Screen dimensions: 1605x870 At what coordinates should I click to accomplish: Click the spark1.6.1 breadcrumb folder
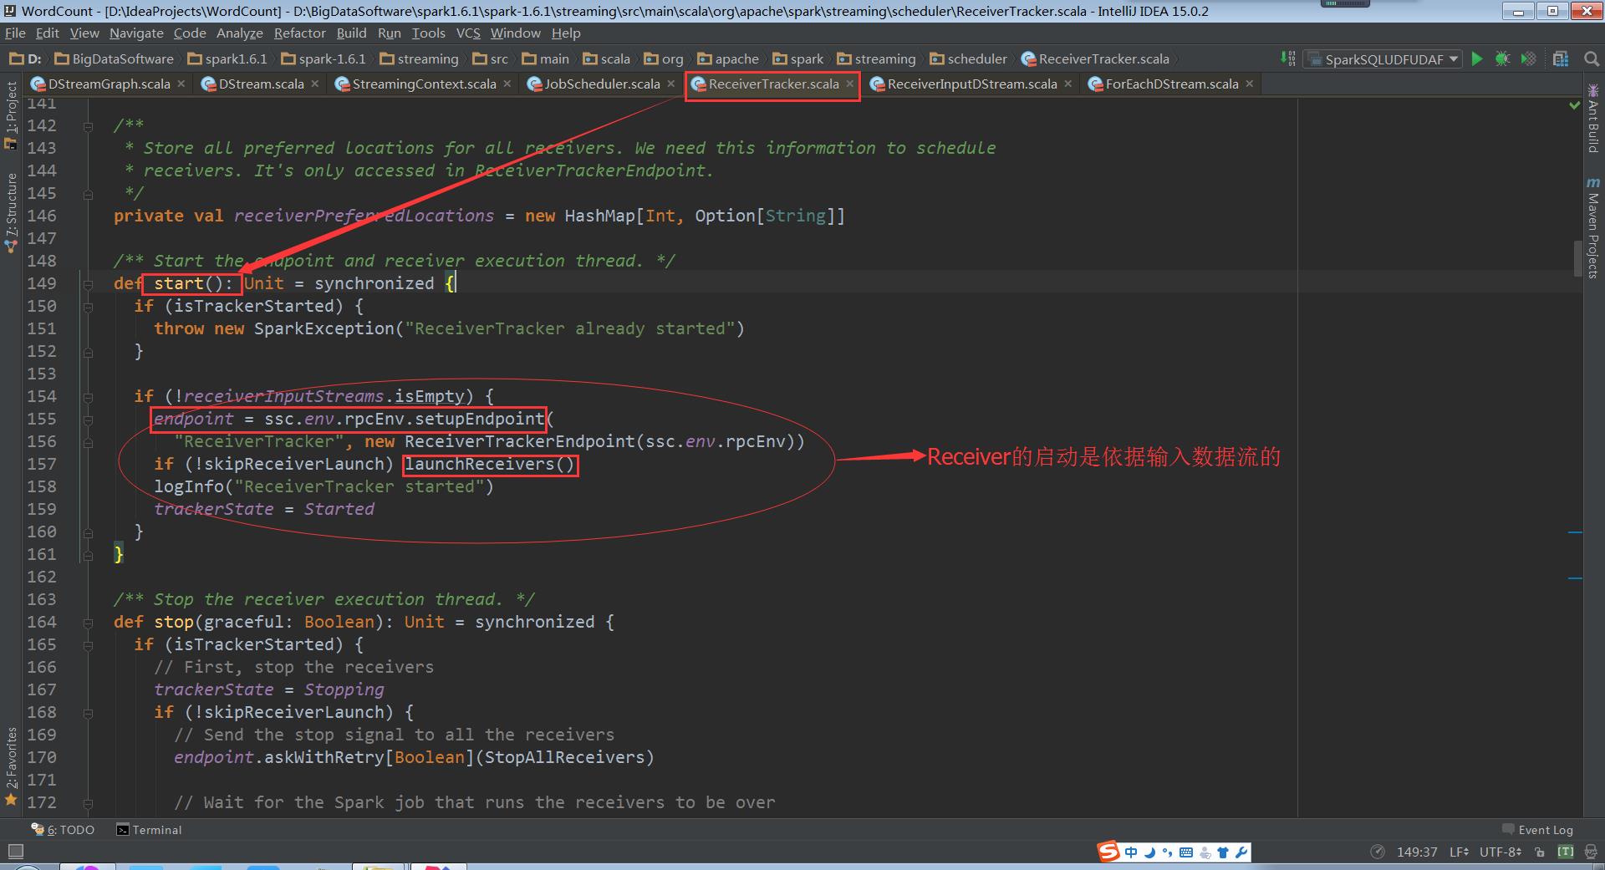(227, 59)
